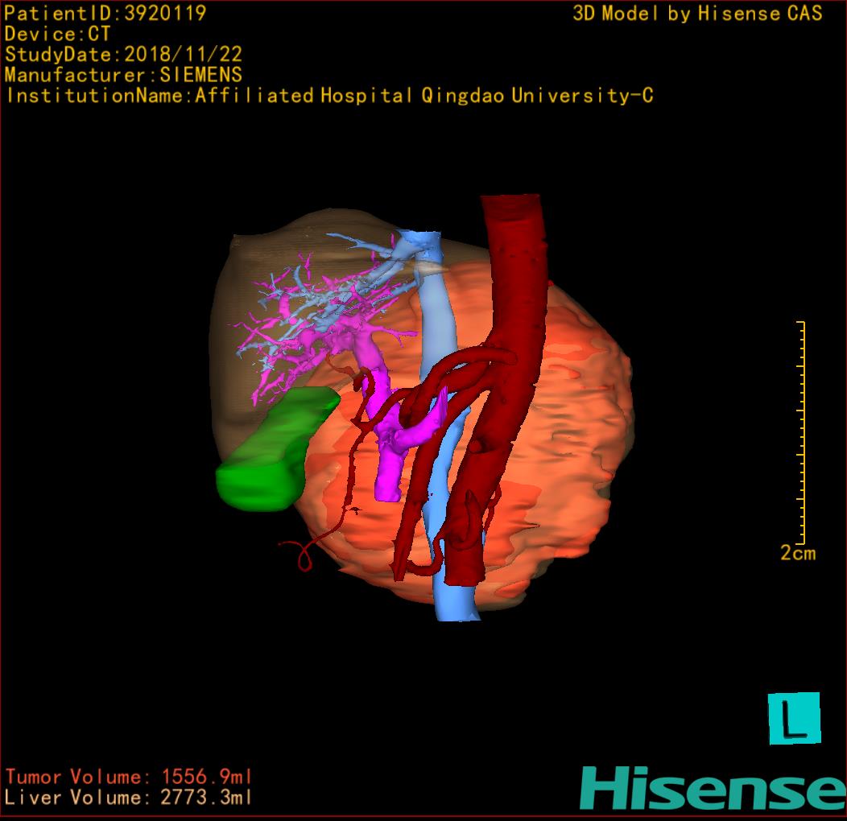The height and width of the screenshot is (821, 847).
Task: Click the 3D Model by Hisense CAS title
Action: [697, 14]
